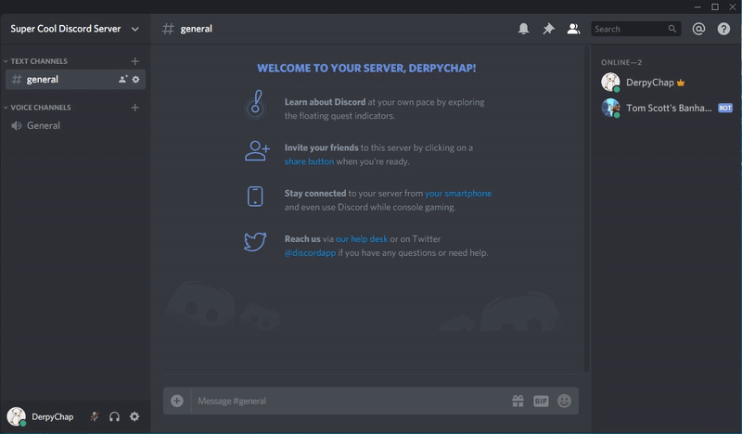The image size is (742, 434).
Task: Select the #general text channel
Action: tap(75, 80)
